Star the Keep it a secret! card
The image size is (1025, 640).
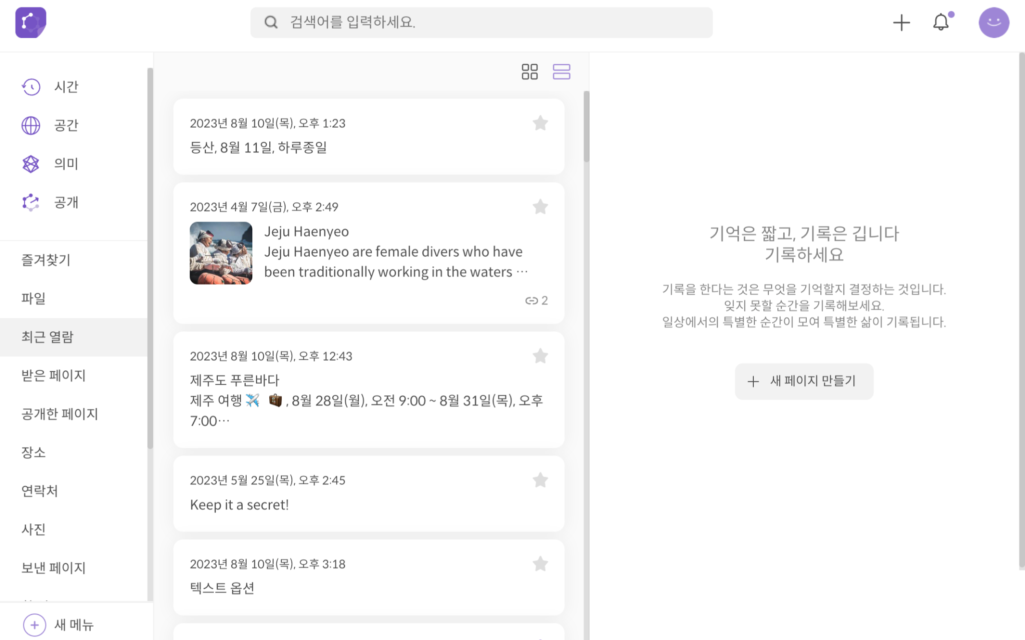pyautogui.click(x=540, y=480)
